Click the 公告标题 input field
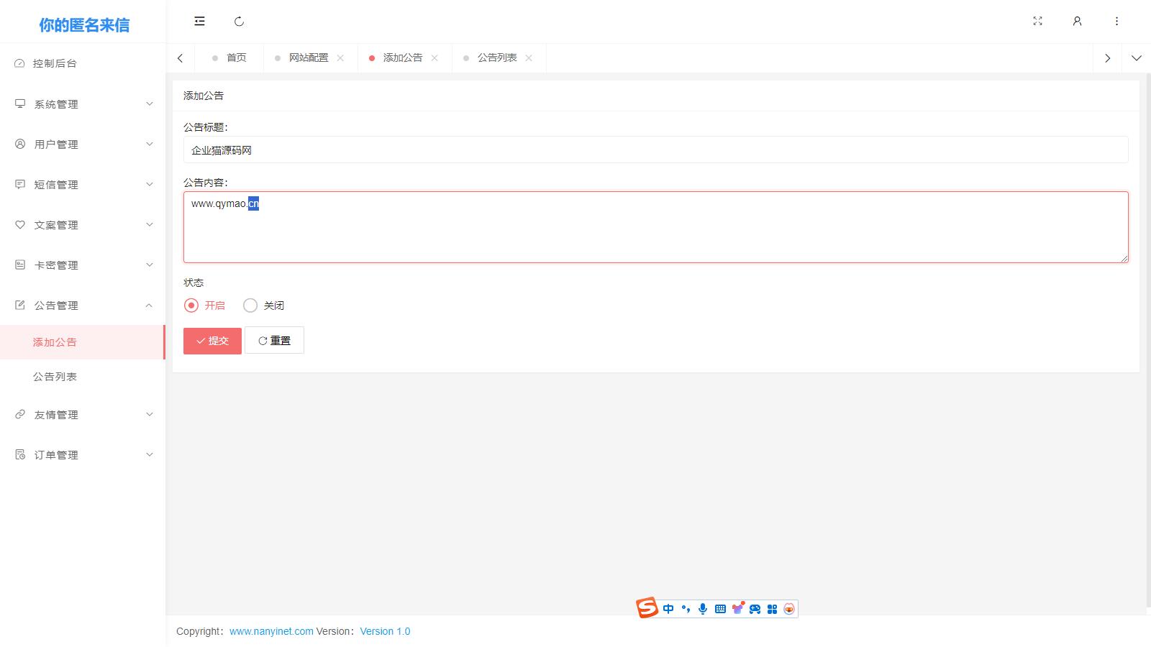1151x647 pixels. click(655, 150)
